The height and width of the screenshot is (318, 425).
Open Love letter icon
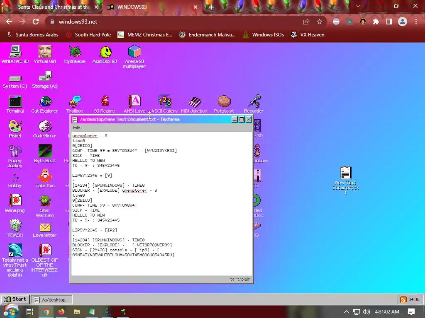coord(45,230)
